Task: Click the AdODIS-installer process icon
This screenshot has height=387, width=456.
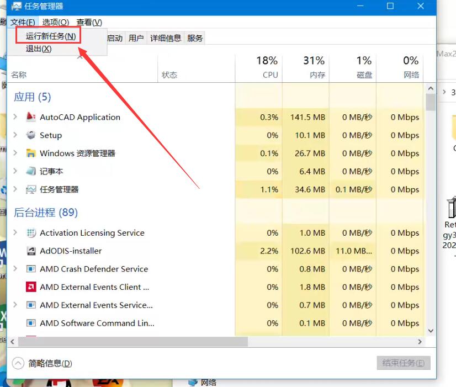Action: [x=31, y=251]
